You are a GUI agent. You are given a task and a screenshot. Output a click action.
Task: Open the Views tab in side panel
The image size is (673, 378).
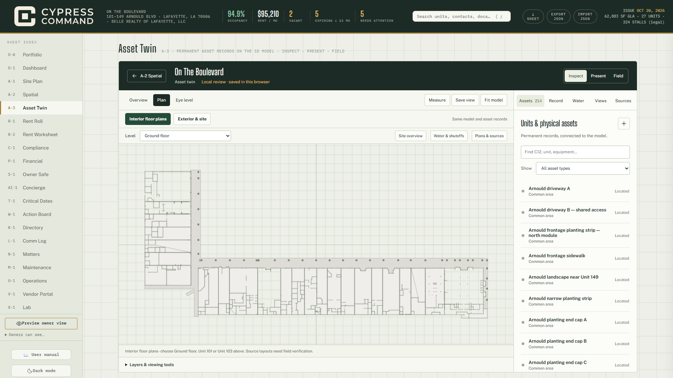[600, 101]
